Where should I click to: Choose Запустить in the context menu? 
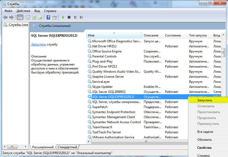[208, 100]
